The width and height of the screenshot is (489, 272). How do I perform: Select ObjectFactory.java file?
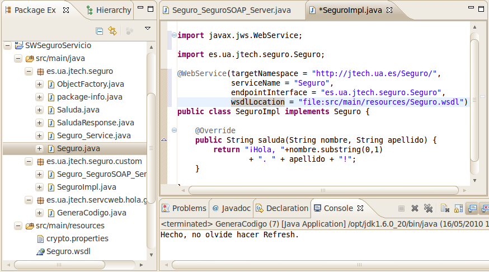click(x=91, y=84)
